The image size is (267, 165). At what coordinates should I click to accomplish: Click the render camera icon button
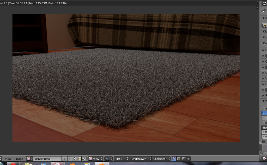[x=264, y=25]
